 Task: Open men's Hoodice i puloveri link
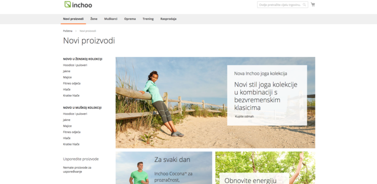tap(75, 114)
